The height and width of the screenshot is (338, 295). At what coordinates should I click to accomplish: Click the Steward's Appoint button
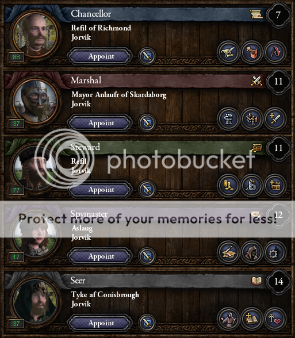100,190
